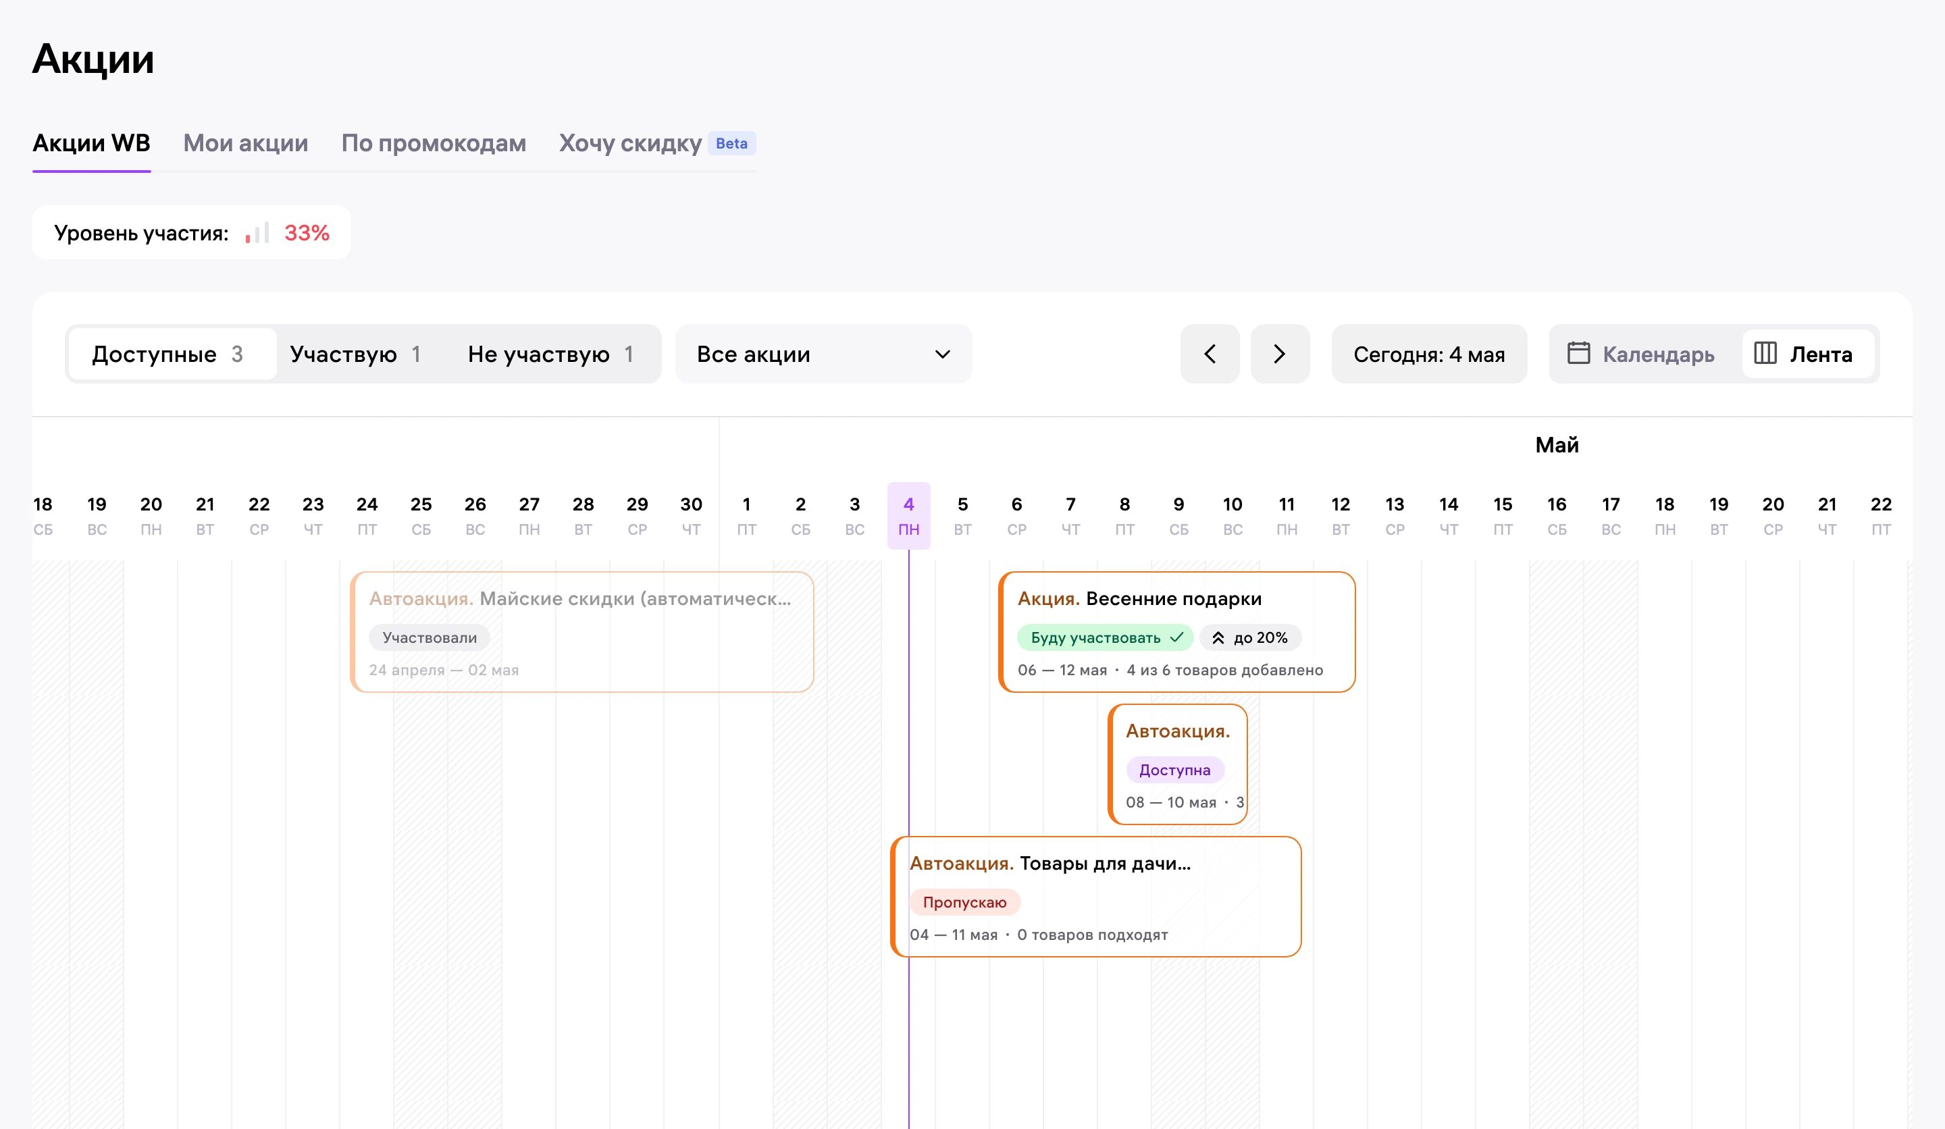Viewport: 1945px width, 1129px height.
Task: Click the Сегодня: 4 мая button
Action: (1430, 355)
